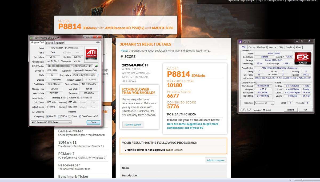Open the Memory tab in CPU-Z
The image size is (320, 182).
[272, 47]
